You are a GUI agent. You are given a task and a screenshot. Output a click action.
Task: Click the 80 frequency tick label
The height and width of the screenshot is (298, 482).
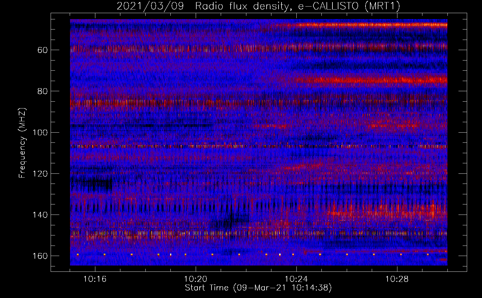point(43,91)
